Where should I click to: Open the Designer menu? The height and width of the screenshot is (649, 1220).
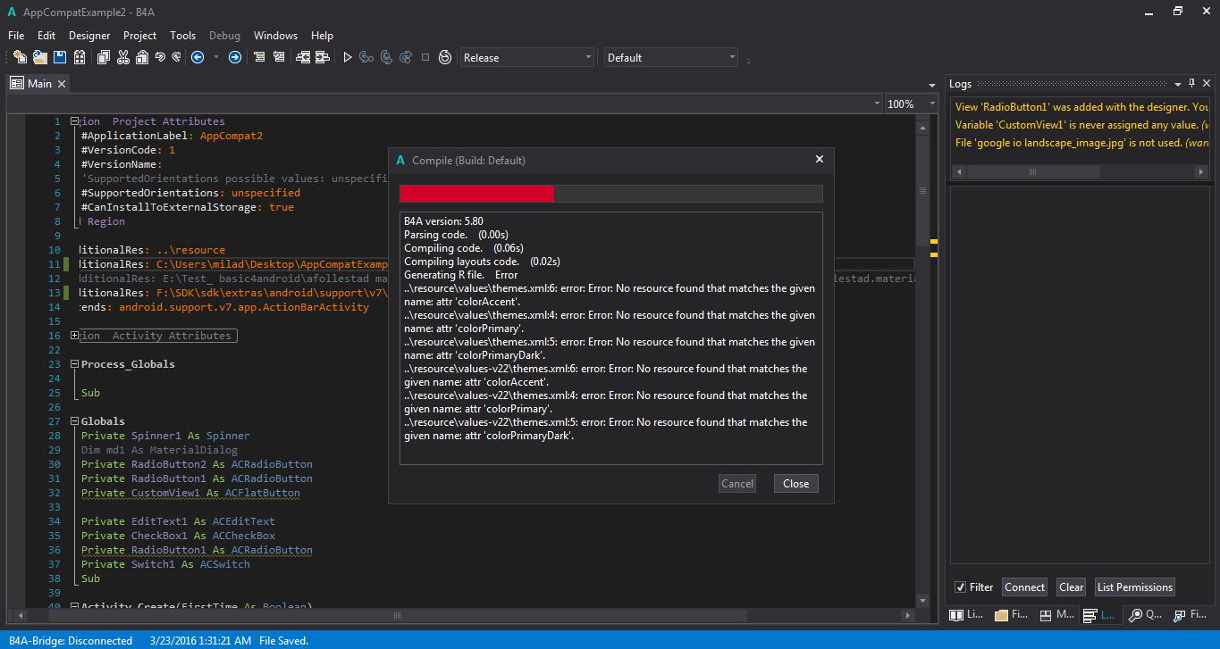89,36
